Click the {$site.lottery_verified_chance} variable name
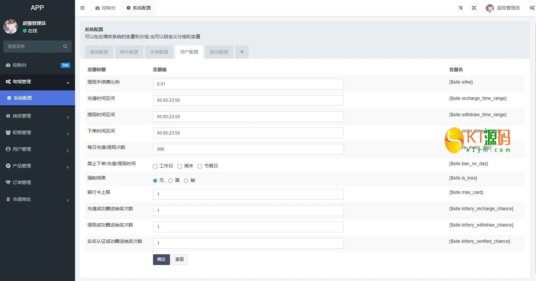The width and height of the screenshot is (536, 281). point(480,241)
